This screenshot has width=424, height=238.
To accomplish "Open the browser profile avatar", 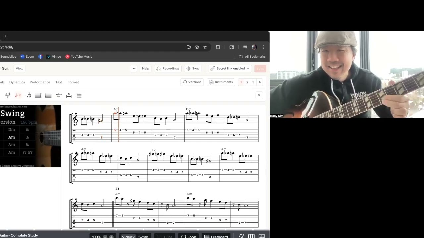I will 254,47.
